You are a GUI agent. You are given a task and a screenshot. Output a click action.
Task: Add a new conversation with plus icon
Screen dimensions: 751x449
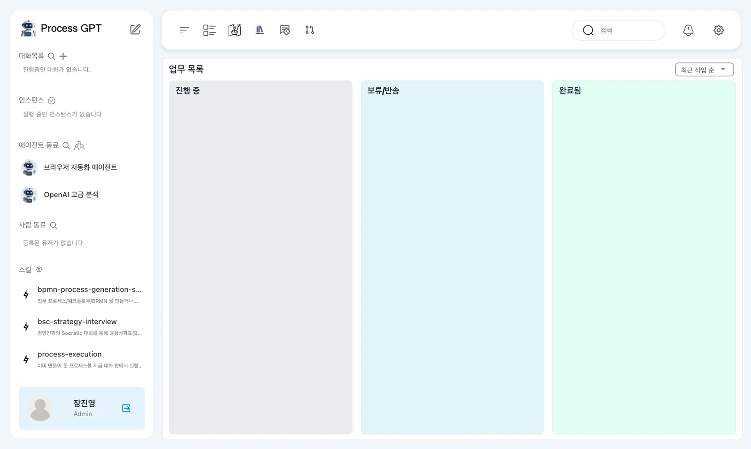point(63,56)
